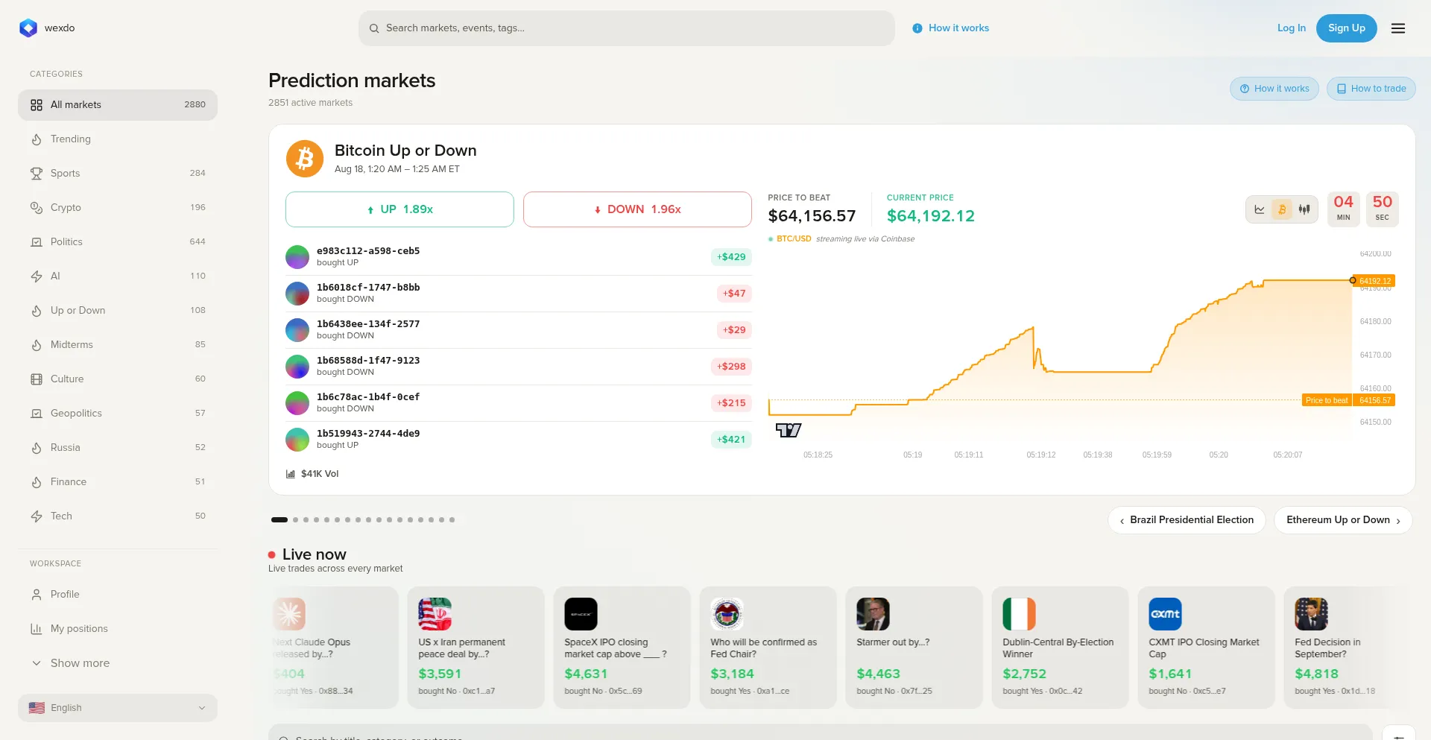
Task: Click avatar of trader 1b6c78ac-1b4f-0cef
Action: pyautogui.click(x=297, y=403)
